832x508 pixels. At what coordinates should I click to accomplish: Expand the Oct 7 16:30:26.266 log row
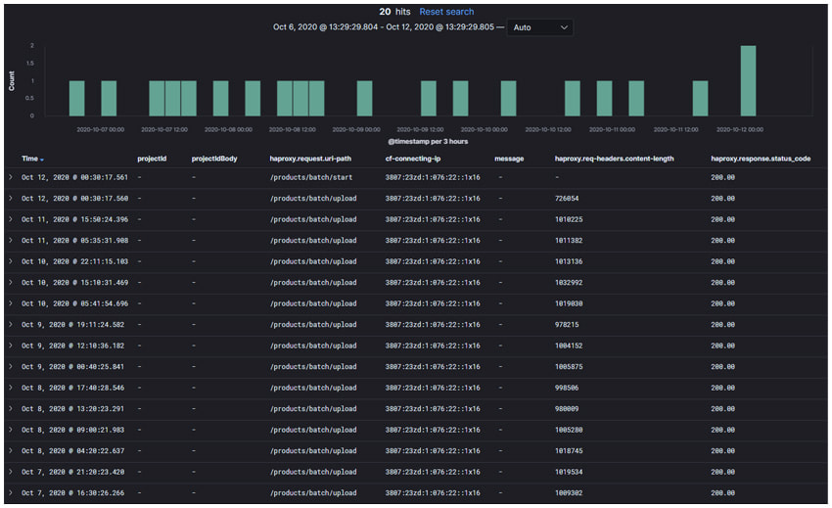[x=11, y=492]
